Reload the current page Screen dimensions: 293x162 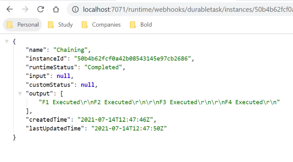click(x=41, y=9)
